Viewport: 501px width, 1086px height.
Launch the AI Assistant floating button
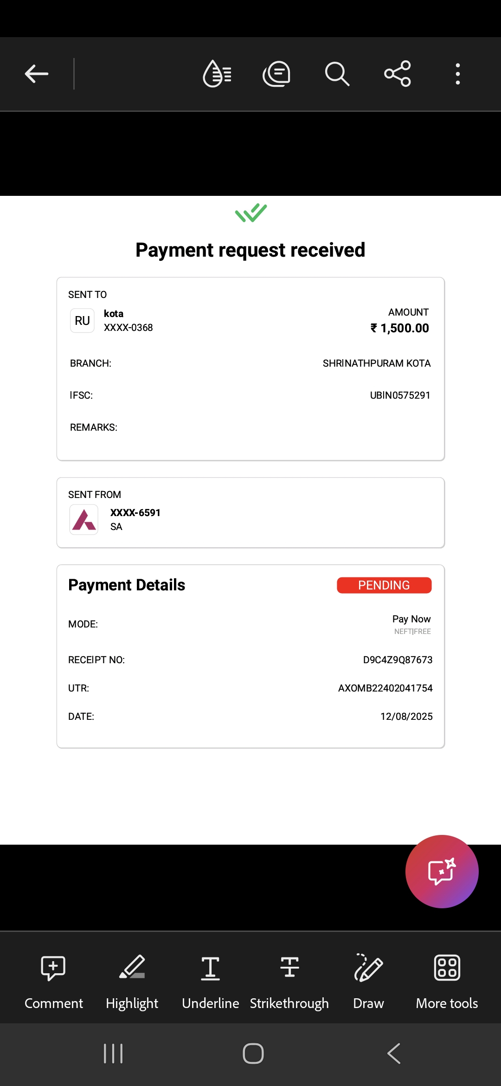pos(442,871)
